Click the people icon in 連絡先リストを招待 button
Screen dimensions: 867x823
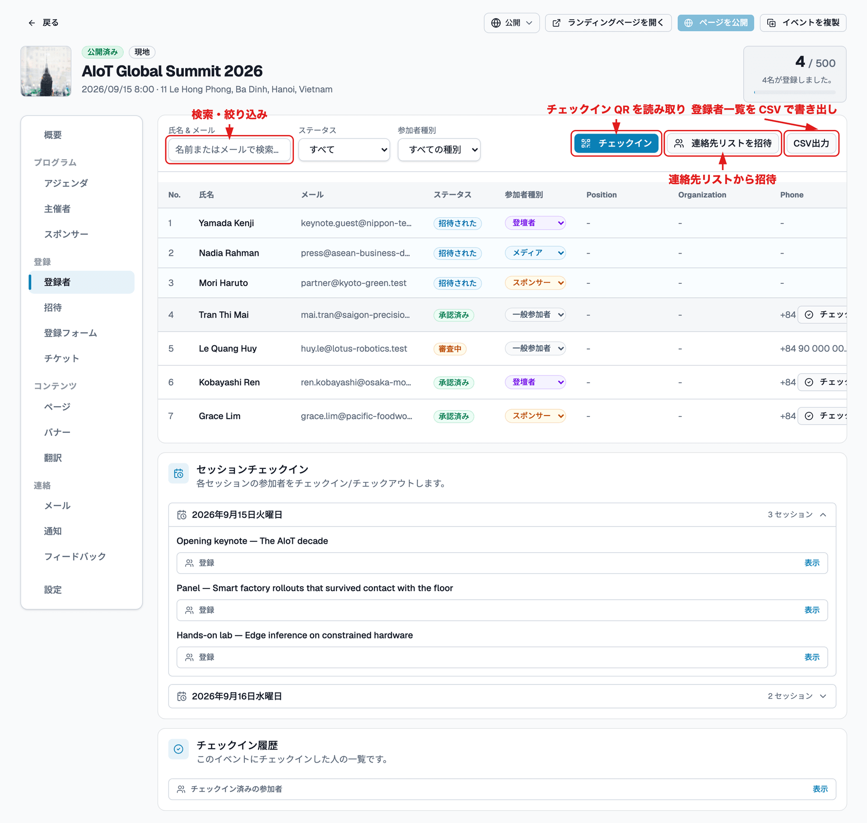(x=679, y=143)
